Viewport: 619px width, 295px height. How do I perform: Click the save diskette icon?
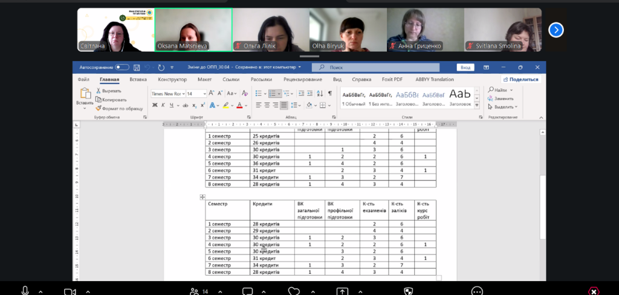(137, 68)
